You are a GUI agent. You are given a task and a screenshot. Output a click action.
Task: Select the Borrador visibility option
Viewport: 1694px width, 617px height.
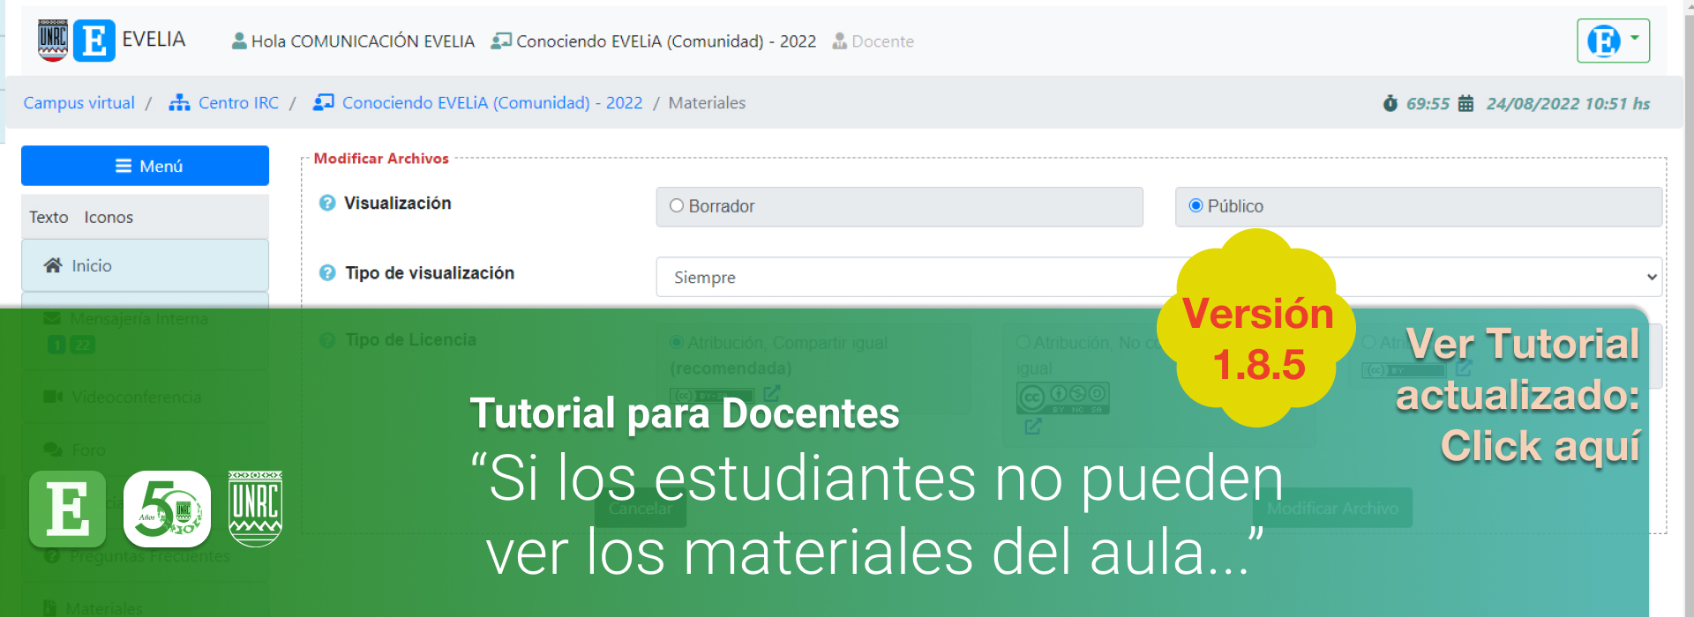click(677, 206)
